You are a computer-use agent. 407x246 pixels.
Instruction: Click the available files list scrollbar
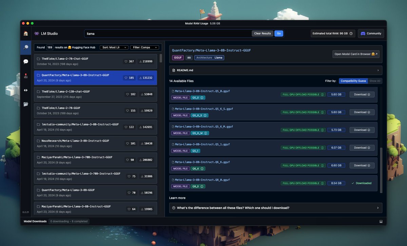tap(381, 170)
